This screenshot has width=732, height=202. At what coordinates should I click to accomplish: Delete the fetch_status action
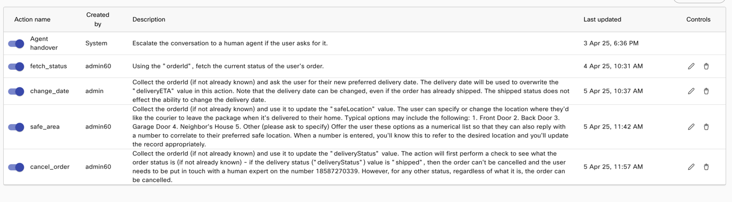[706, 66]
